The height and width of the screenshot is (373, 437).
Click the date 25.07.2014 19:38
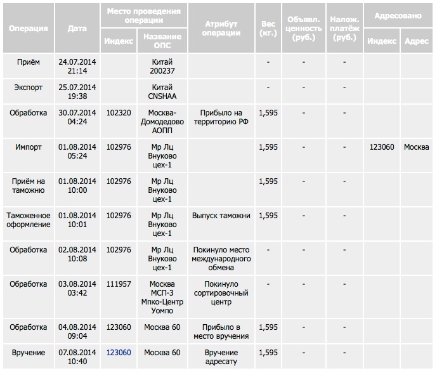coord(77,91)
